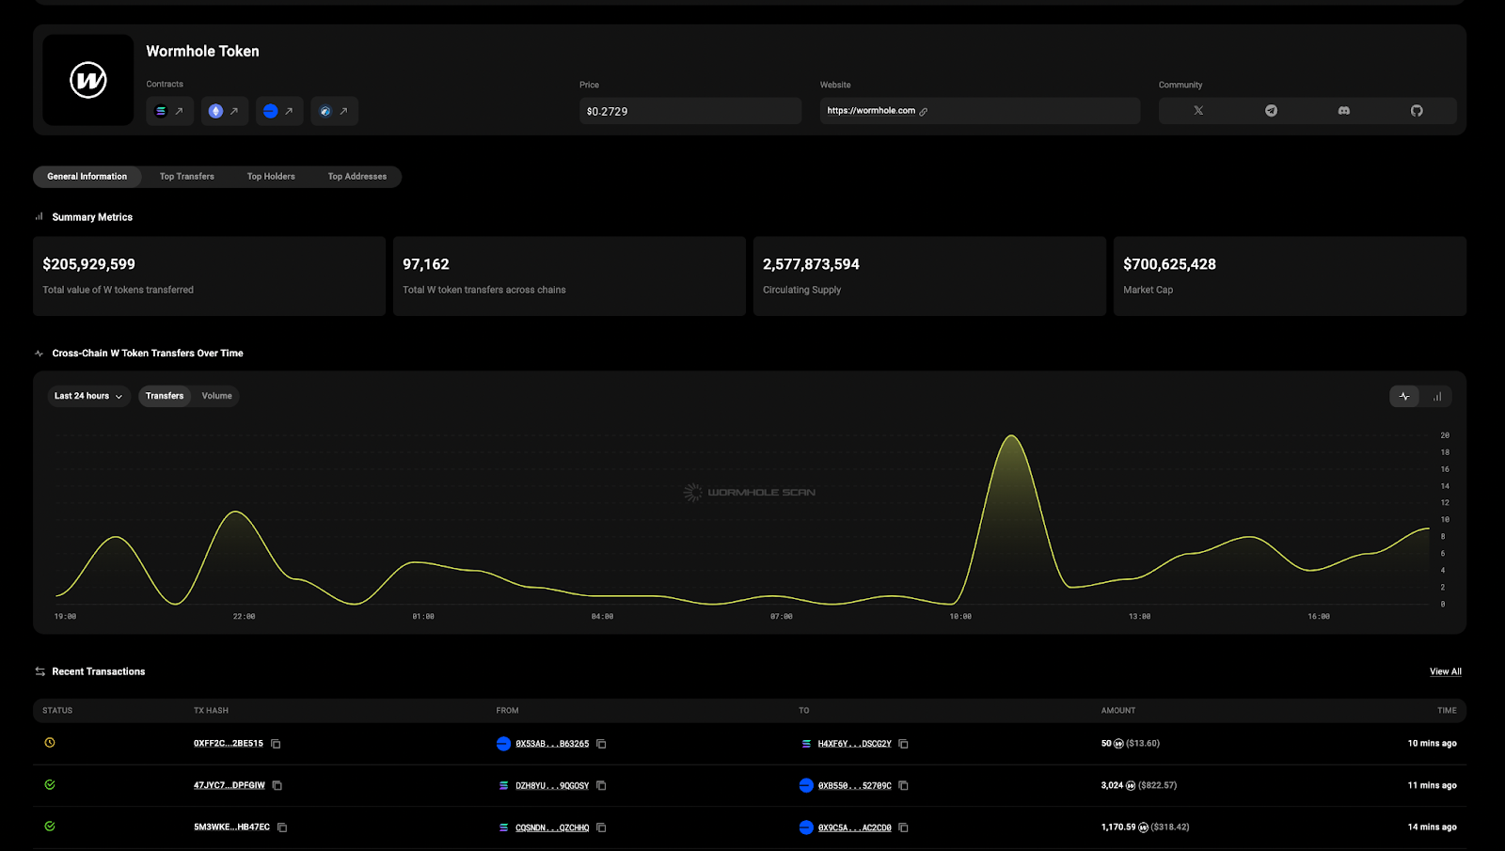Switch chart to Volume mode

coord(216,396)
